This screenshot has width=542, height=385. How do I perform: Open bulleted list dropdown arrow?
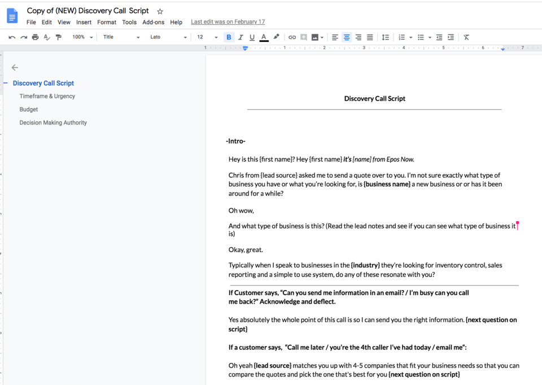(x=430, y=37)
